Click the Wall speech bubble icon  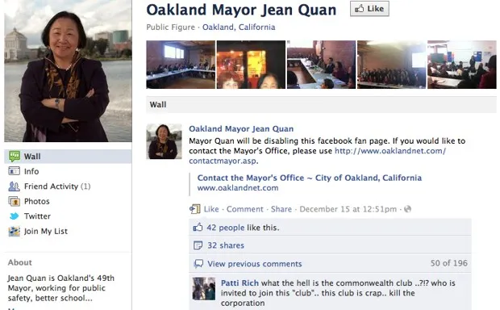(14, 157)
